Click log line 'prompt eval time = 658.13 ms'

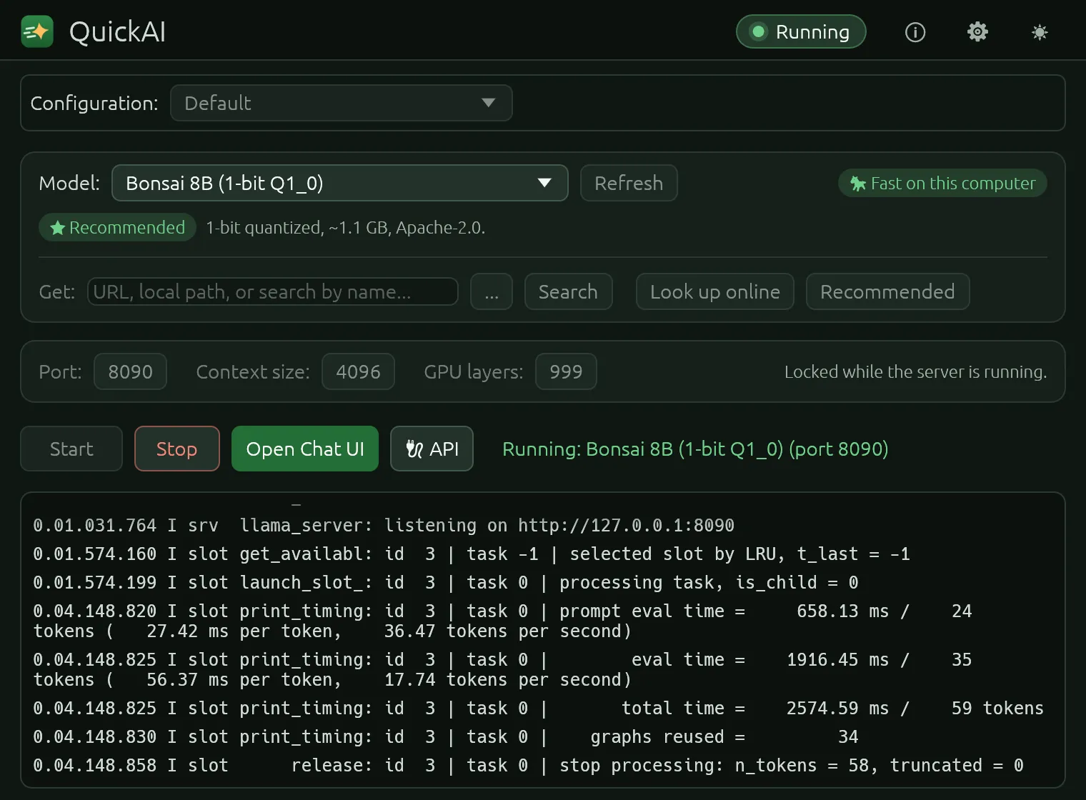click(x=503, y=621)
